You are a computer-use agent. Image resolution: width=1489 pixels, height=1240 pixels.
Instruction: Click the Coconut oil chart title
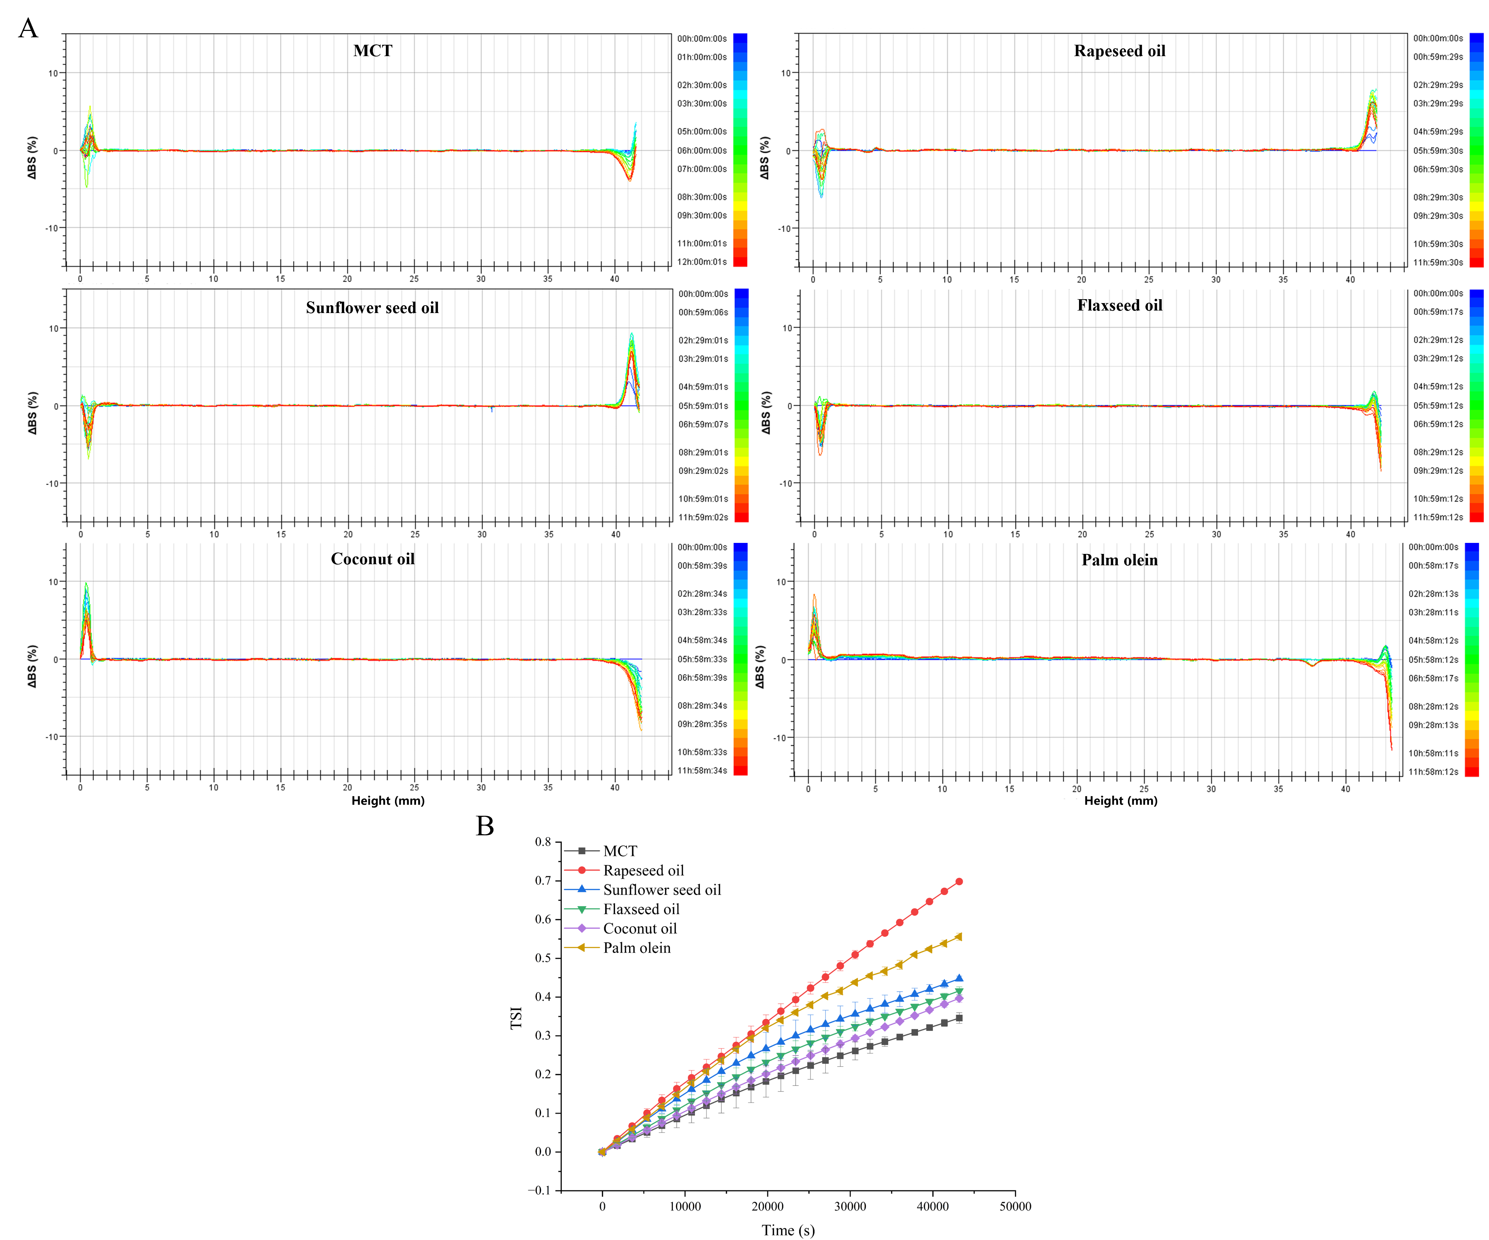click(372, 559)
